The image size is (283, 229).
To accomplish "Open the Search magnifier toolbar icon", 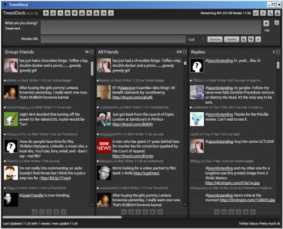I will click(x=89, y=13).
